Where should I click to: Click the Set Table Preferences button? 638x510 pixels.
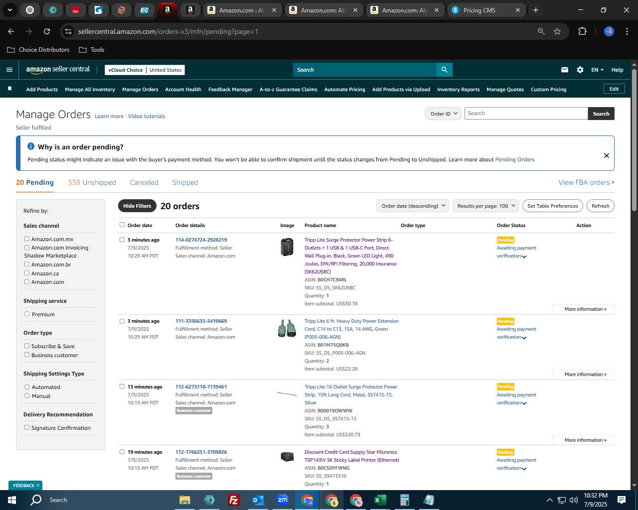click(x=553, y=206)
